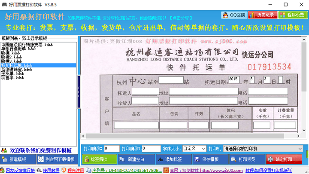The image size is (309, 174).
Task: Click right arrow of horizontal scrollbar
Action: pos(298,136)
